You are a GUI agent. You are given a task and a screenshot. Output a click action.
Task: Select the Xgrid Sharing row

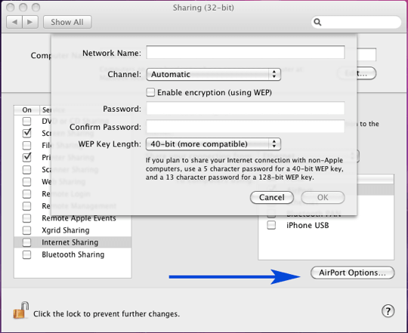(73, 230)
